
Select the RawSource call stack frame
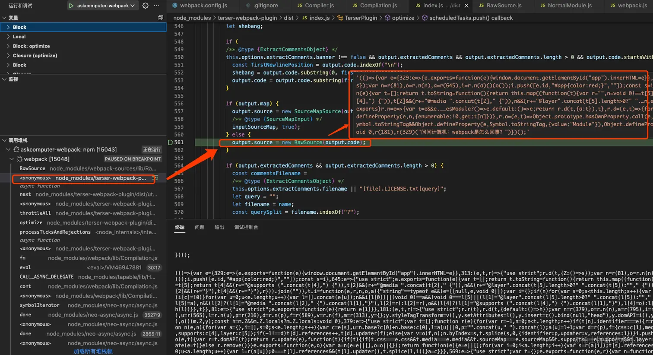tap(32, 168)
